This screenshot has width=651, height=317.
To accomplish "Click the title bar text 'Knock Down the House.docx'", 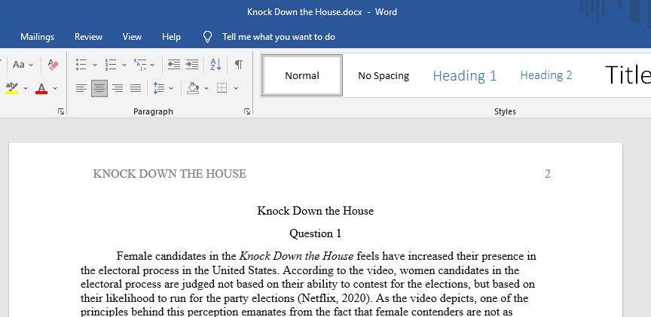I will click(x=304, y=11).
